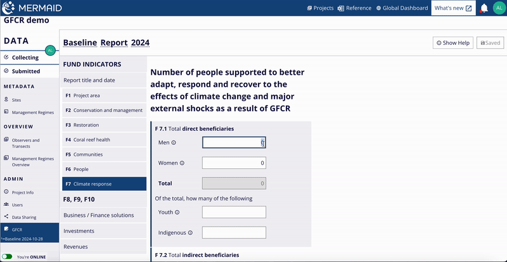Click the Men info icon
The image size is (507, 262).
174,143
